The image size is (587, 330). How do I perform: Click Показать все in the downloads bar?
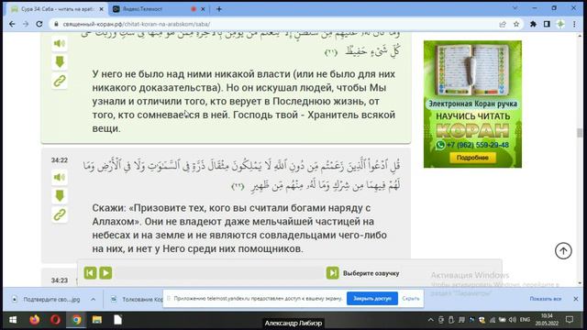point(546,299)
